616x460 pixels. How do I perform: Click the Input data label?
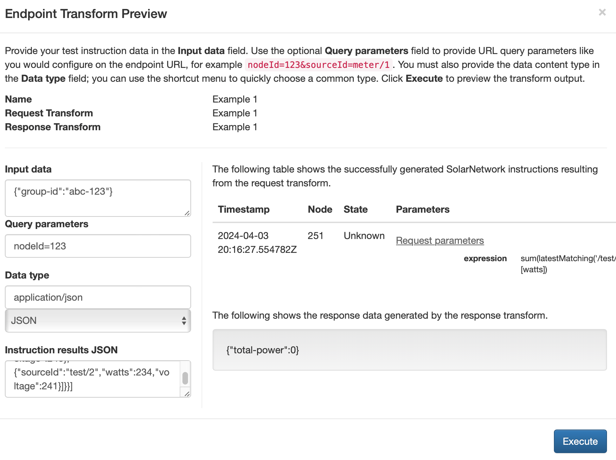tap(28, 169)
